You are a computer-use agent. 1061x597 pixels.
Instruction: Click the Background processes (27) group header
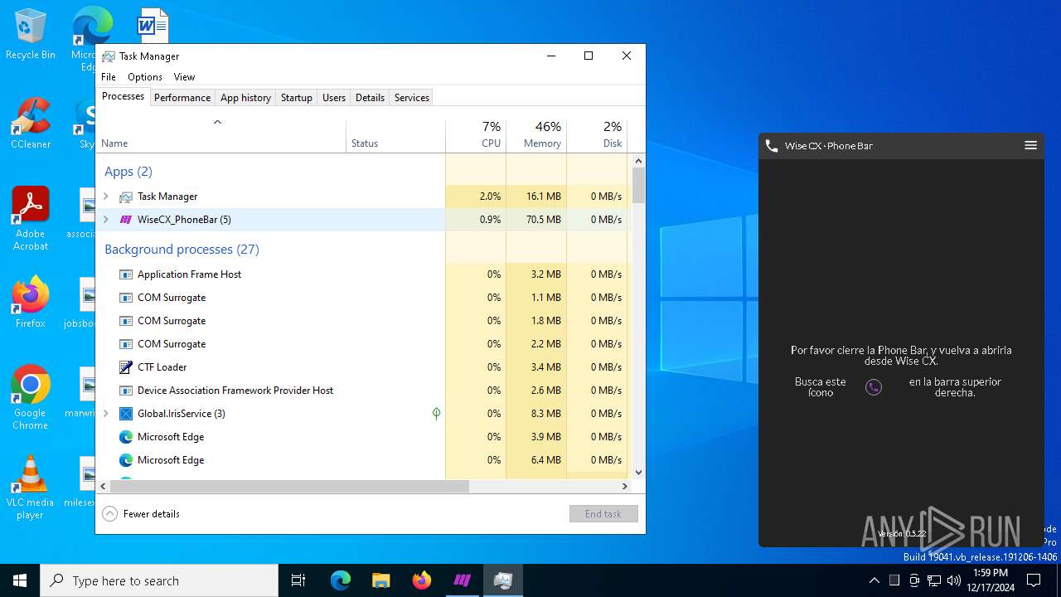182,250
